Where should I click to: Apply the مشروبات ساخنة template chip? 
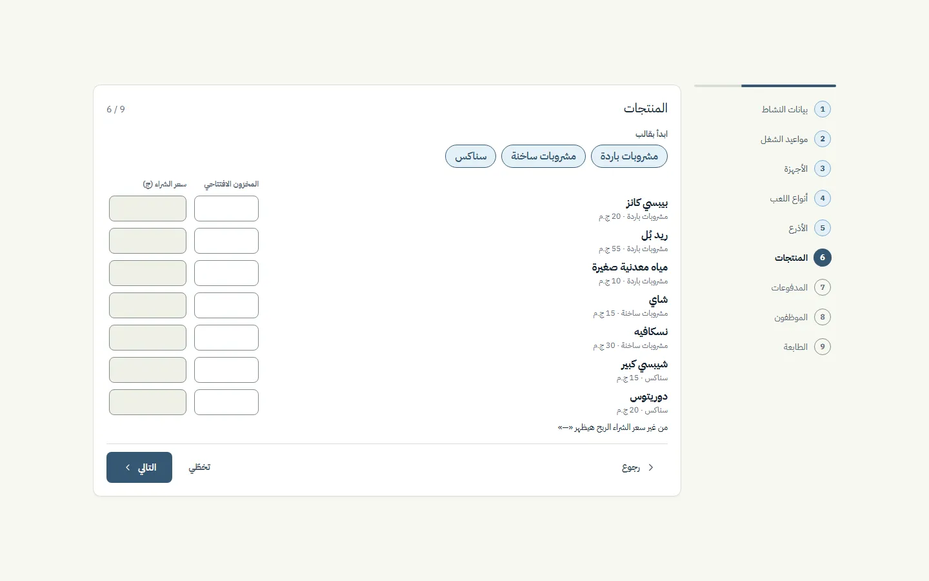543,156
